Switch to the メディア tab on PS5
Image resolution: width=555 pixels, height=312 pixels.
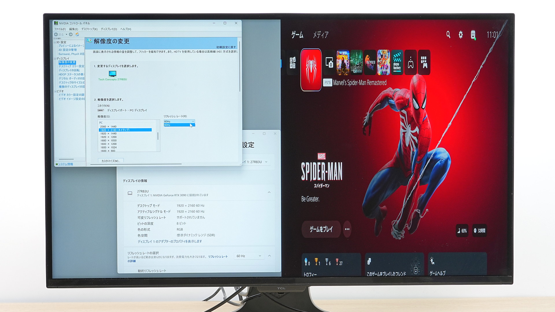[x=321, y=35]
